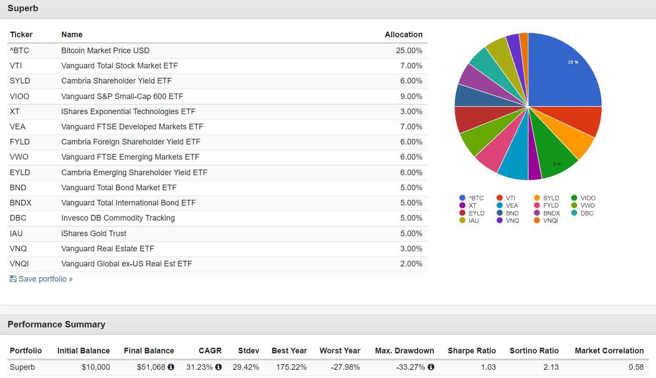
Task: Click the IAU legend color dot
Action: click(462, 221)
